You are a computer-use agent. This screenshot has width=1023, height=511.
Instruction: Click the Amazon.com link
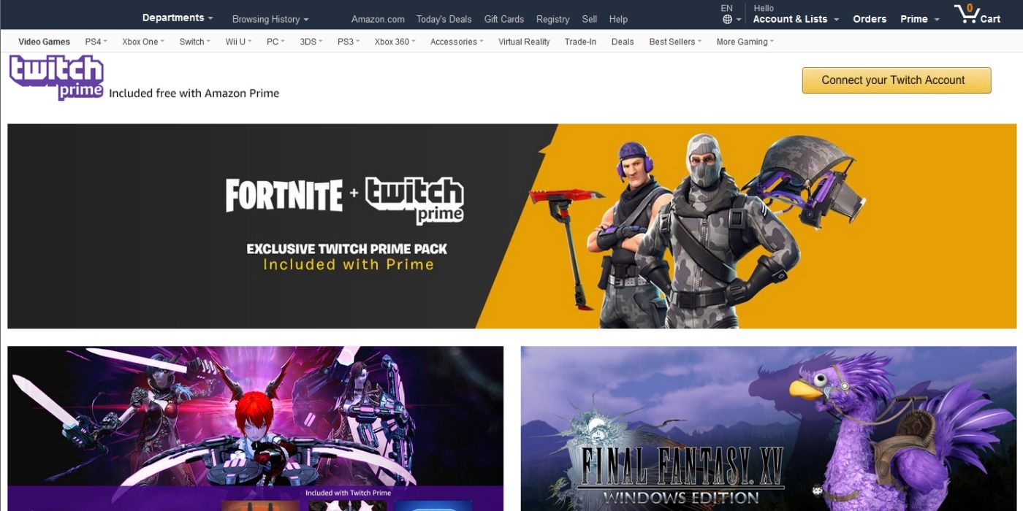click(378, 19)
